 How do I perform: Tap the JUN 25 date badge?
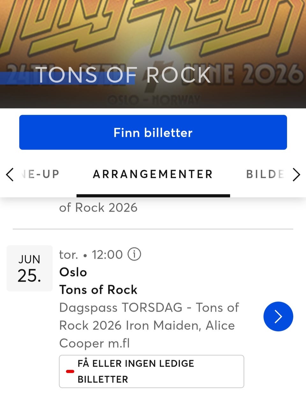[29, 268]
